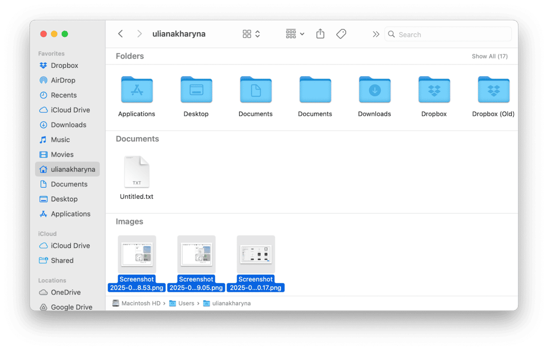Viewport: 548px width, 350px height.
Task: Go back with the left chevron
Action: (x=120, y=34)
